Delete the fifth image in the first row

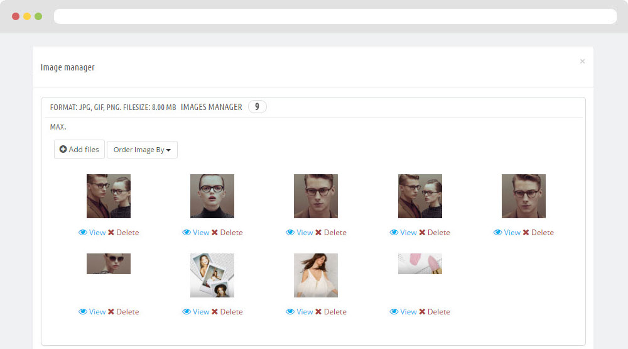point(538,233)
